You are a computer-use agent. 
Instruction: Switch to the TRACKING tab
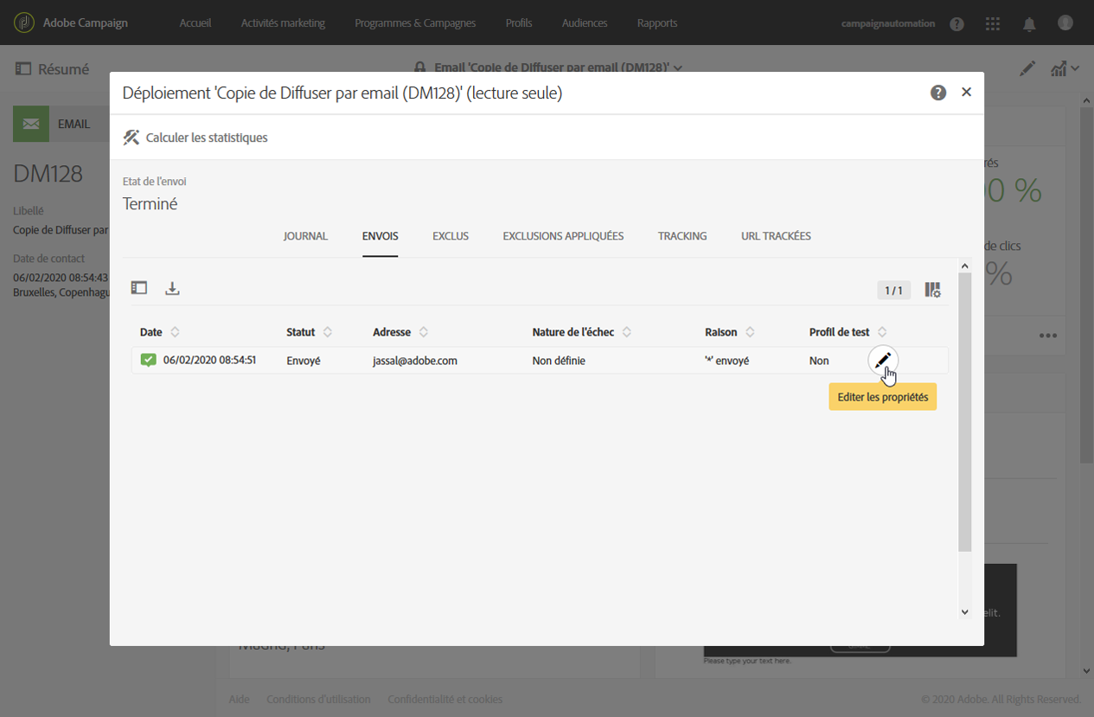(x=682, y=236)
